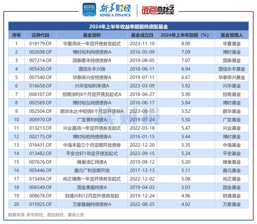The height and width of the screenshot is (224, 257).
Task: Select fund name 博时裕乾纯债债券A
Action: point(92,137)
